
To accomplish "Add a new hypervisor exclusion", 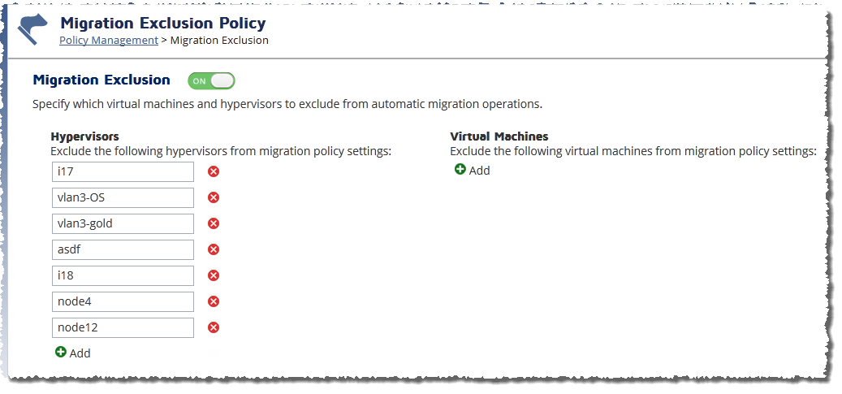I will tap(72, 353).
